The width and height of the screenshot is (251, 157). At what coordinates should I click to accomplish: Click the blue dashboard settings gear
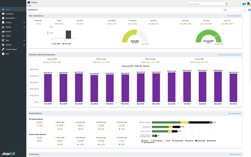tap(249, 10)
